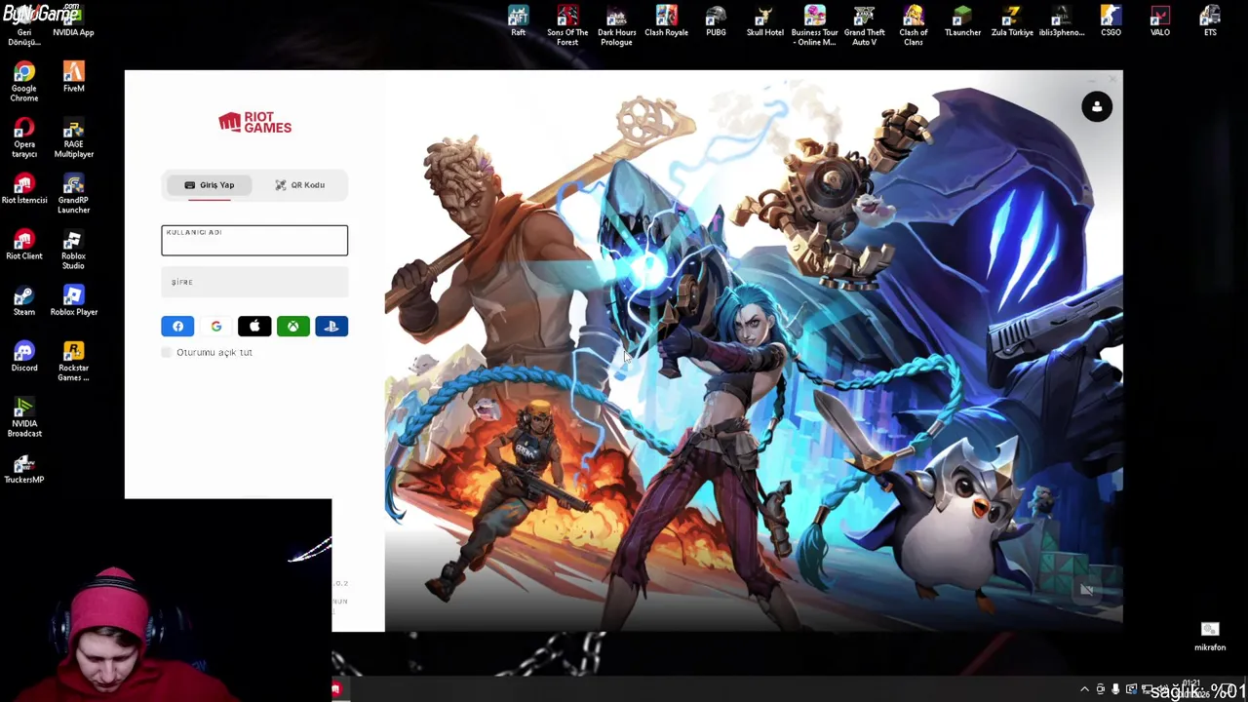This screenshot has height=702, width=1248.
Task: Switch to the QR Kodu tab
Action: click(x=300, y=185)
